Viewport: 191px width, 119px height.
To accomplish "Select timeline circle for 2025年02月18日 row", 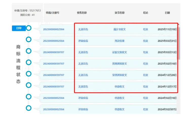I will point(29,62).
